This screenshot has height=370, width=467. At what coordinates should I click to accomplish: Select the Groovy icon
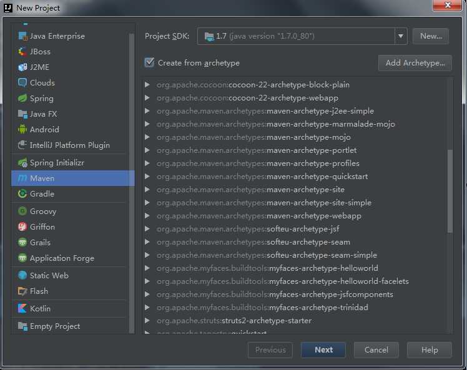click(x=22, y=211)
